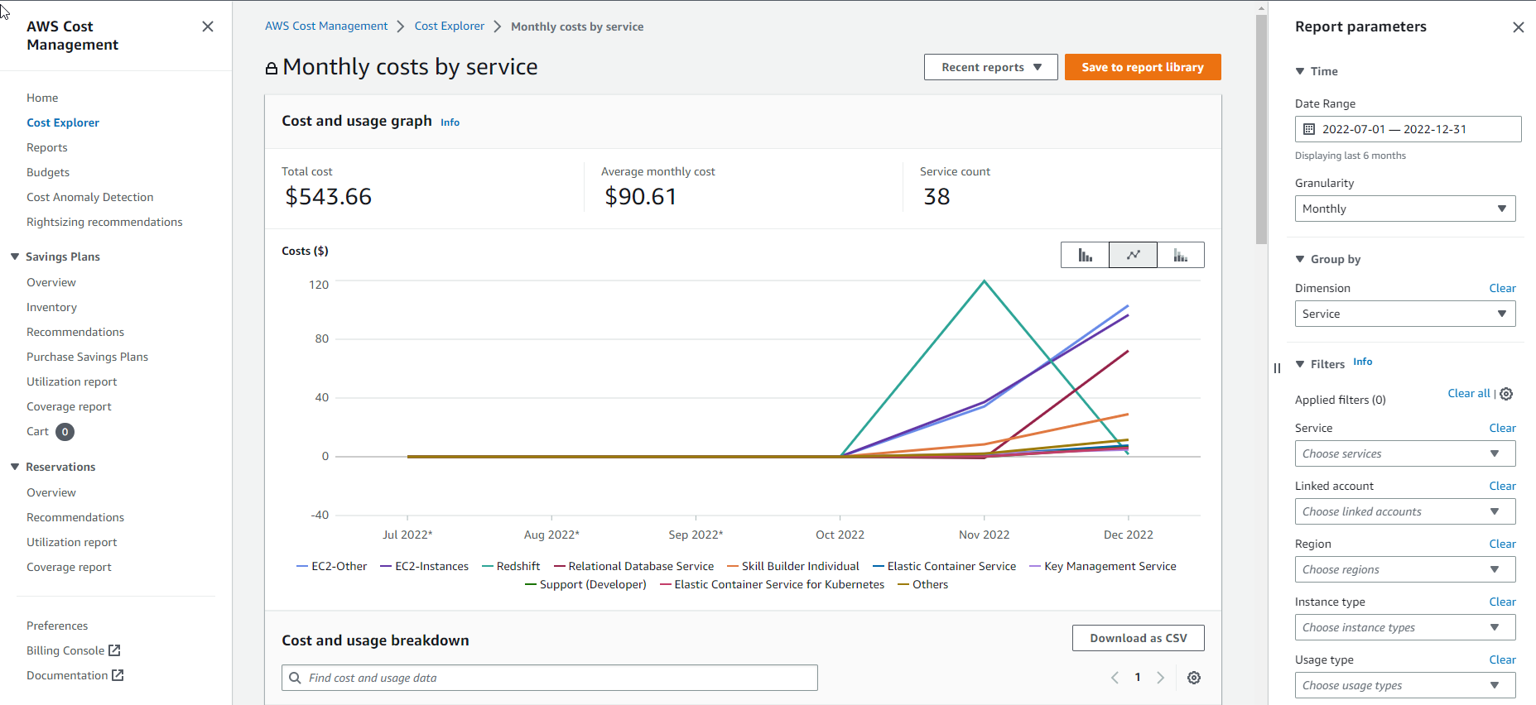The image size is (1536, 705).
Task: Collapse the Group by section
Action: pyautogui.click(x=1300, y=259)
